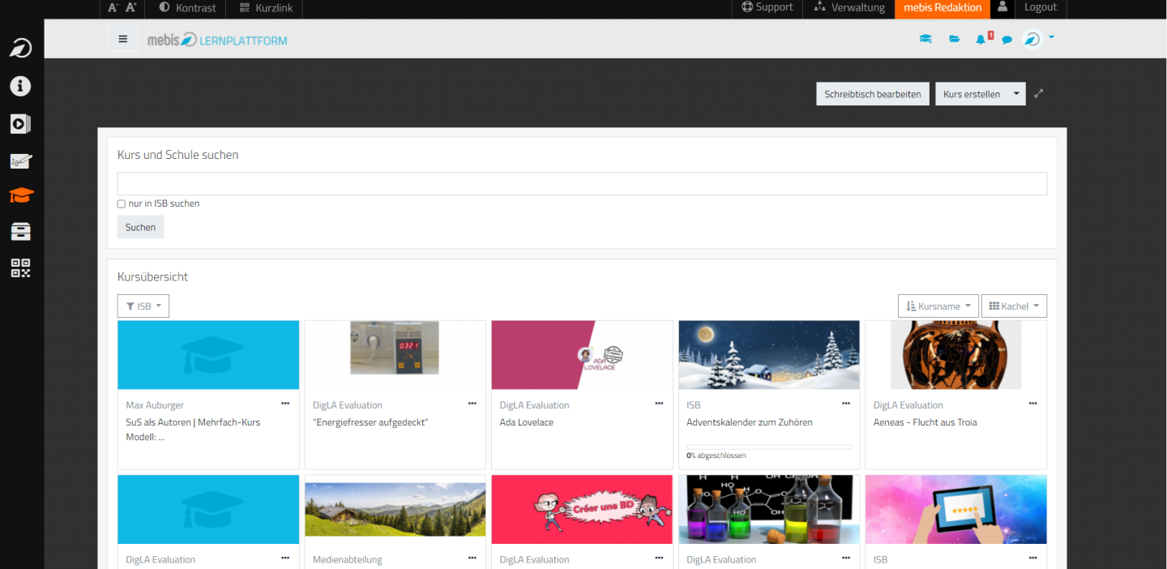The width and height of the screenshot is (1167, 569).
Task: Click the tablet with star rating thumbnail
Action: [x=956, y=510]
